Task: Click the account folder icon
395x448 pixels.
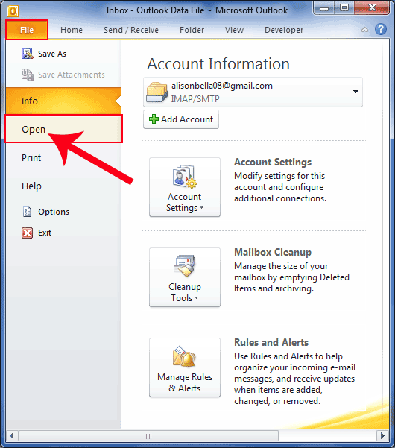Action: [x=157, y=92]
